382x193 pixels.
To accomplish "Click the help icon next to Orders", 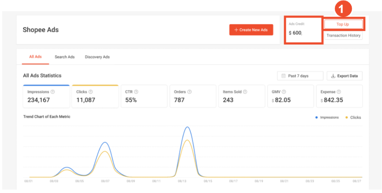I will pos(189,92).
